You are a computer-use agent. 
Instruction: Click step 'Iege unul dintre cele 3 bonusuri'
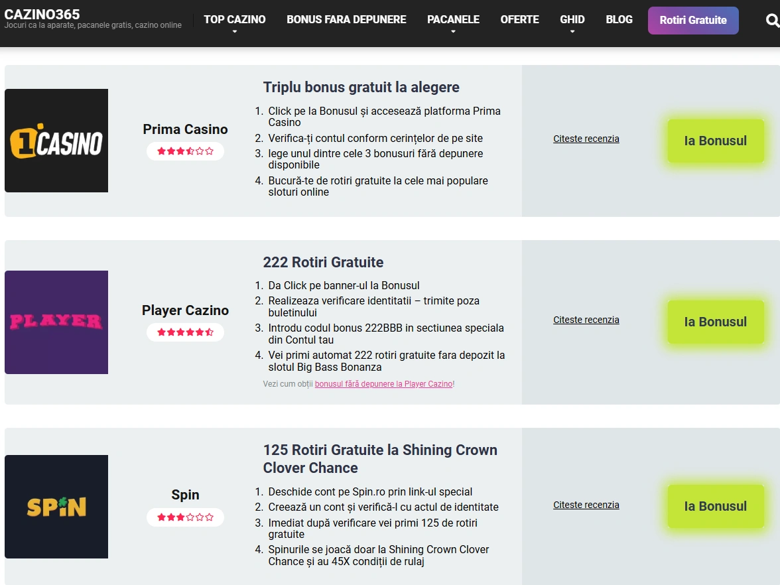tap(375, 159)
